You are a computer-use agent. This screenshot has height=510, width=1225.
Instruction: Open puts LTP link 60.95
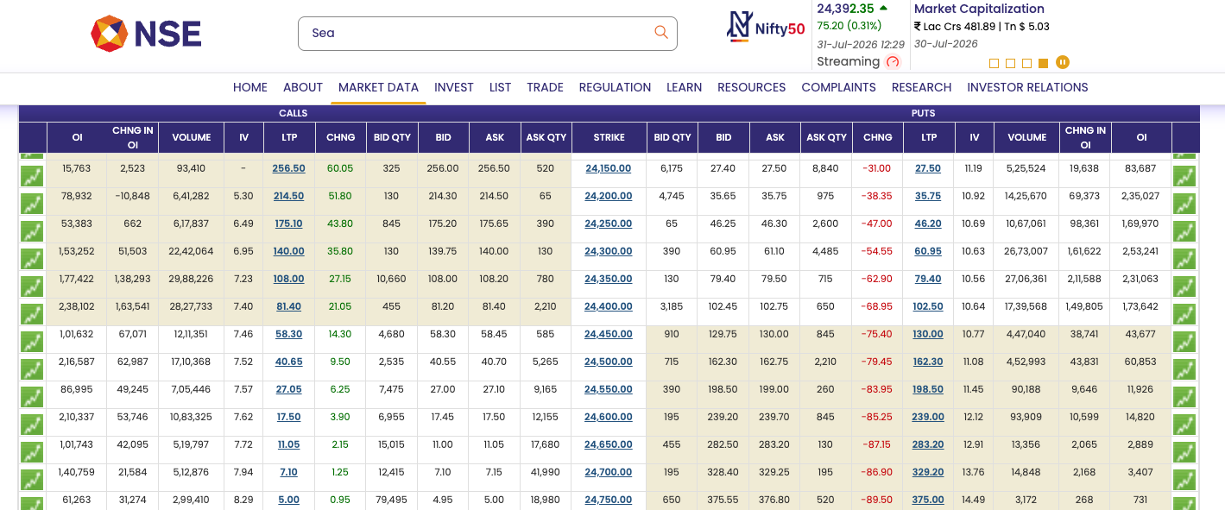(928, 251)
